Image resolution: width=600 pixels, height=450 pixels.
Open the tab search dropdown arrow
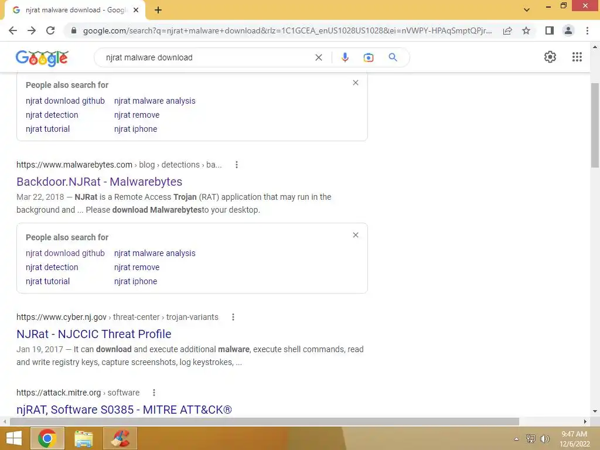[527, 9]
